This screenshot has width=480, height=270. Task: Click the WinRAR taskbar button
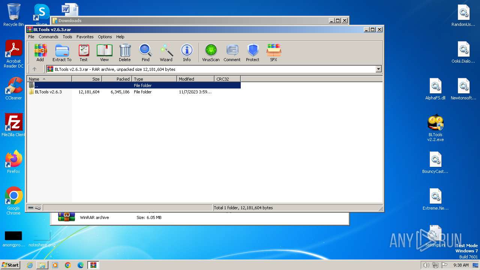[93, 265]
